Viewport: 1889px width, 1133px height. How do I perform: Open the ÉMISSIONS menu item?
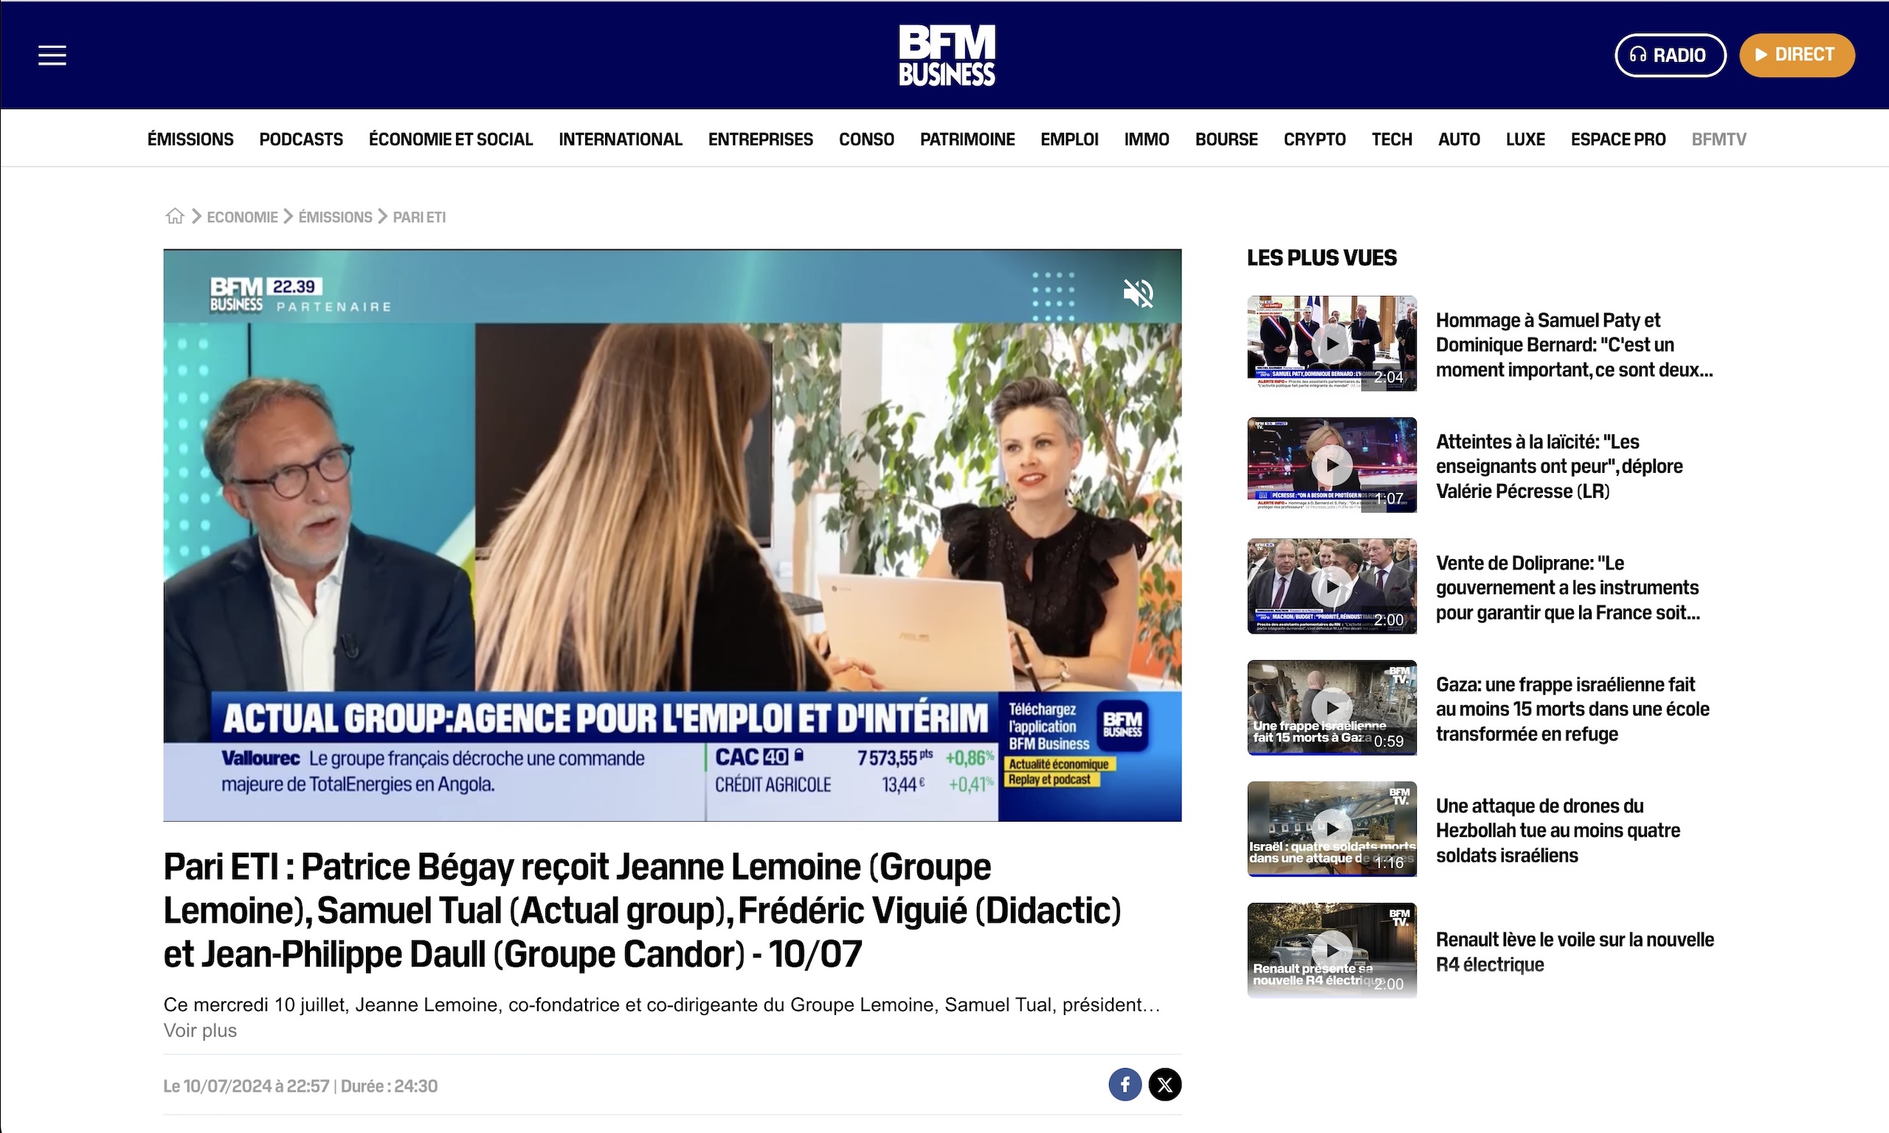click(x=190, y=139)
